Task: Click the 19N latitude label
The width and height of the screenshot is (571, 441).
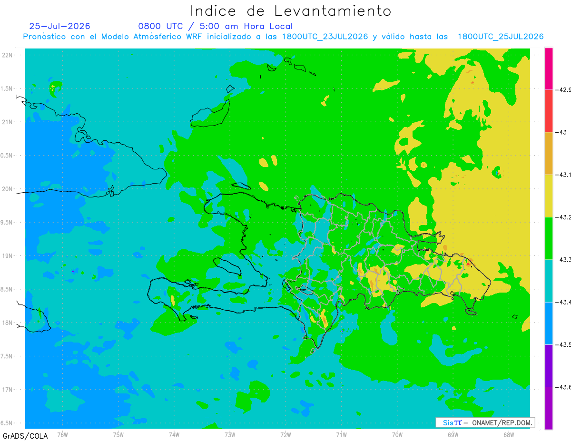Action: click(x=8, y=256)
